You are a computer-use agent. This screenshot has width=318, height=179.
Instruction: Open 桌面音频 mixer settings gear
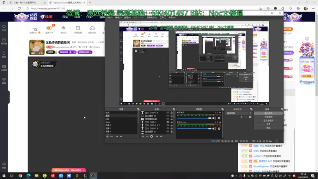[219, 118]
